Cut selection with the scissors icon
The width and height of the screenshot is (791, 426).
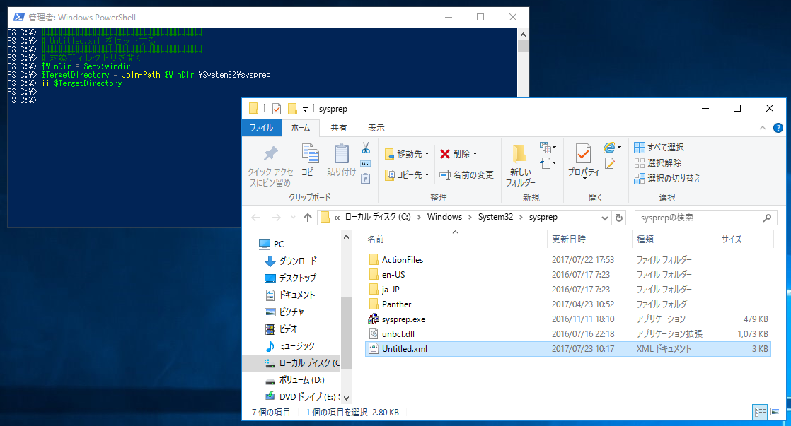pos(366,148)
